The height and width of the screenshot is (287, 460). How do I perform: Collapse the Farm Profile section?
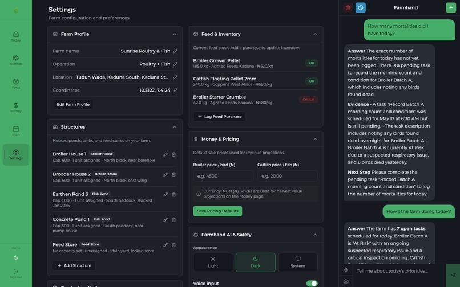point(175,34)
